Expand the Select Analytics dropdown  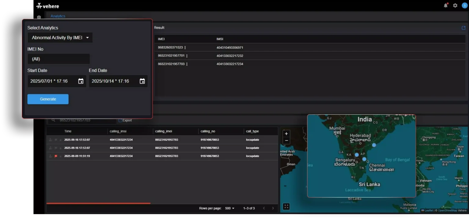click(60, 38)
